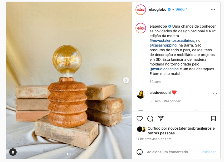Open @novostalentosbrasileiros mention link
This screenshot has height=162, width=224.
click(172, 40)
